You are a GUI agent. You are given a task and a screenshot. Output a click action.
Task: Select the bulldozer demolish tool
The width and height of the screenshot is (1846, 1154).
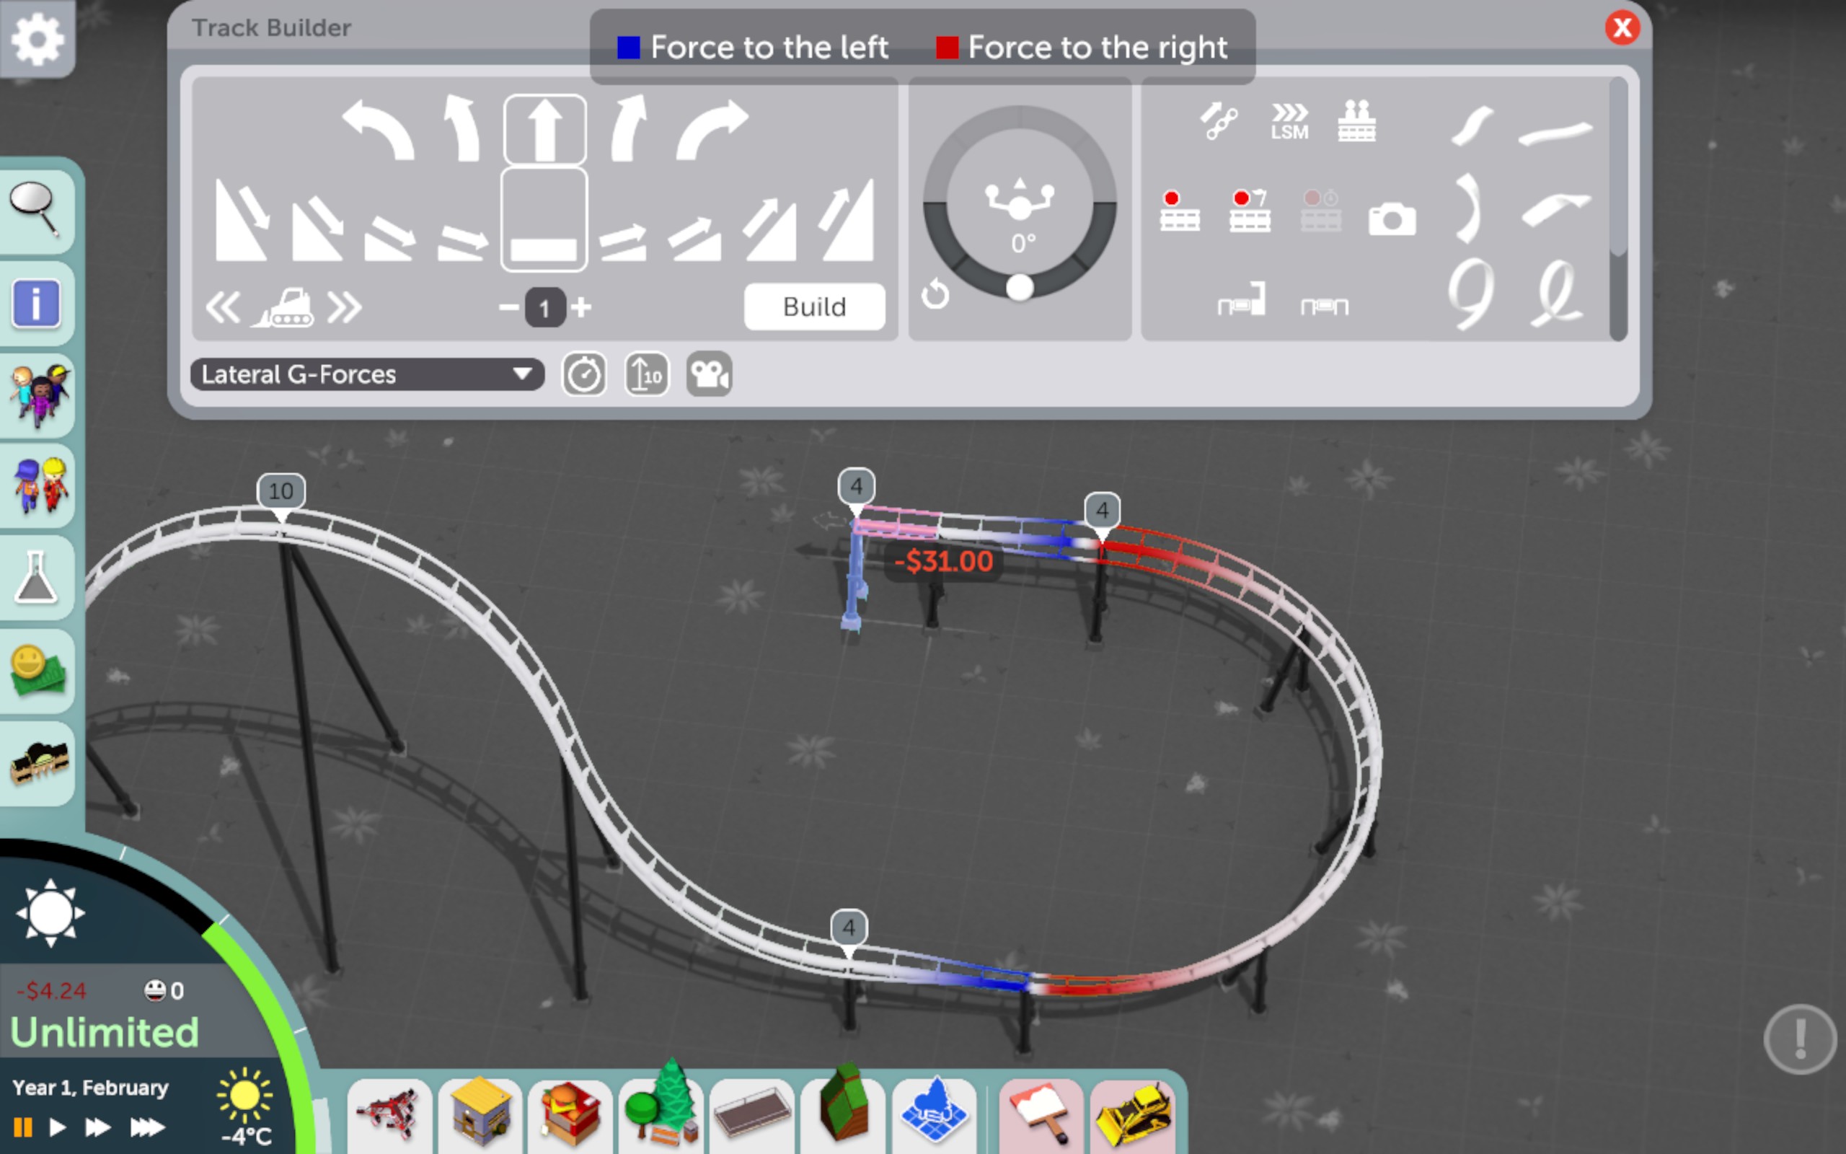point(1132,1114)
